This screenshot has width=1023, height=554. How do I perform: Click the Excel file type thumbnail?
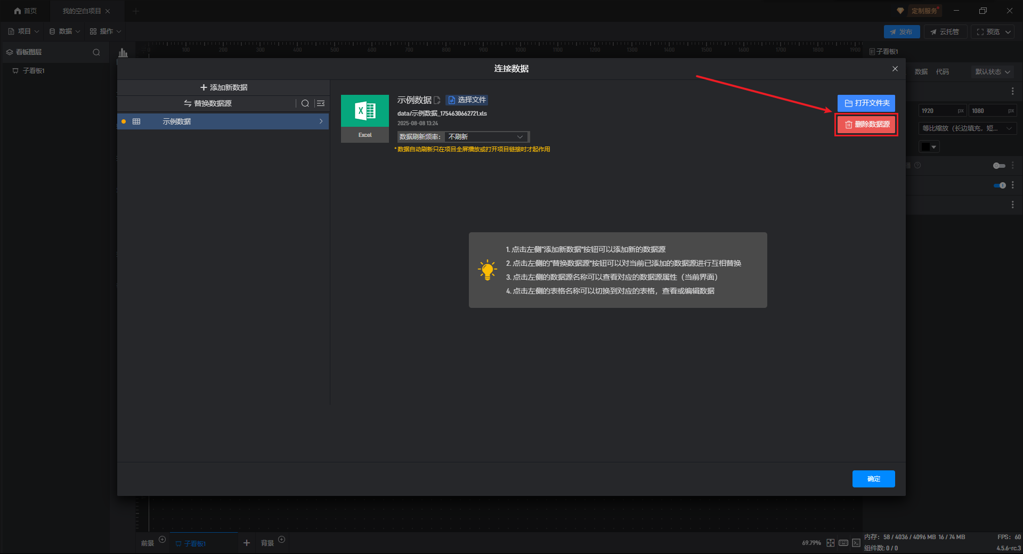pos(365,118)
